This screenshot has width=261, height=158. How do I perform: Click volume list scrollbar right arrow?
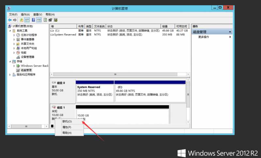coord(188,74)
